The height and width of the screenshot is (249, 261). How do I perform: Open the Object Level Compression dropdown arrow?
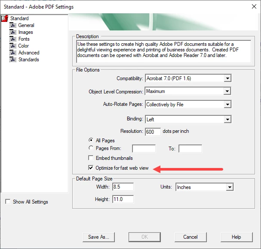point(227,91)
